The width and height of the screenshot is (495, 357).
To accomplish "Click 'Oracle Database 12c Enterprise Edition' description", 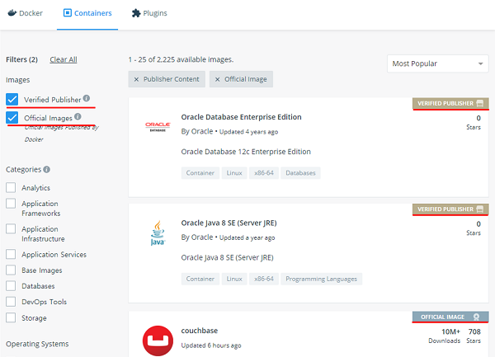I will (246, 152).
